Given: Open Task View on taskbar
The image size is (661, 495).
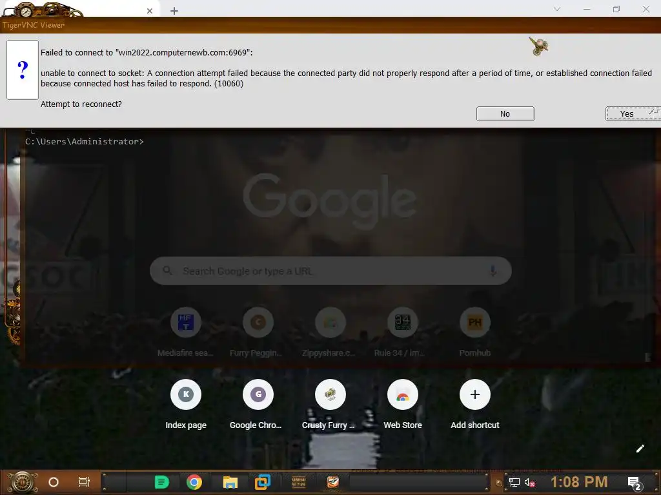Looking at the screenshot, I should pyautogui.click(x=85, y=482).
